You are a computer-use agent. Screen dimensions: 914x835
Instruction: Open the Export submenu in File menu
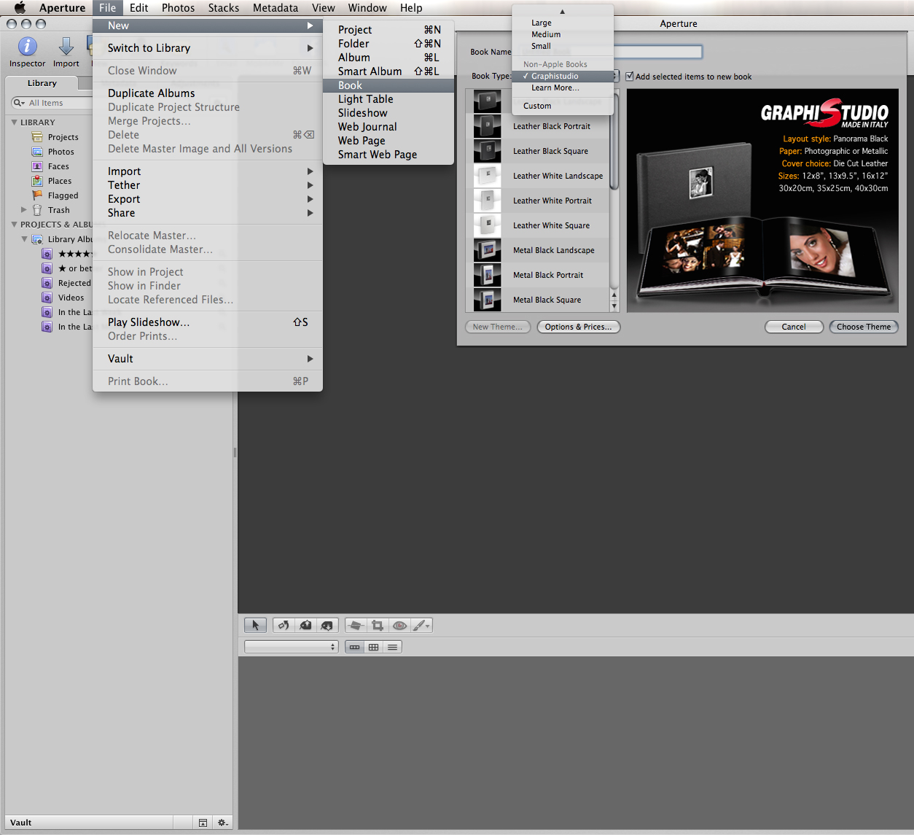pos(208,199)
